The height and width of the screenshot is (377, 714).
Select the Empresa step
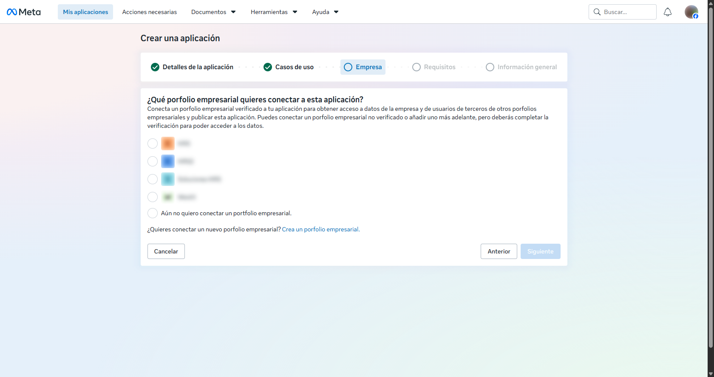pyautogui.click(x=363, y=67)
